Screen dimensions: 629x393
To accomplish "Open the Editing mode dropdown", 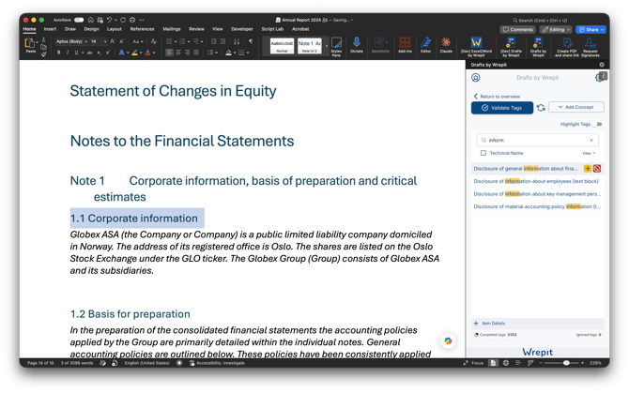I will 556,29.
